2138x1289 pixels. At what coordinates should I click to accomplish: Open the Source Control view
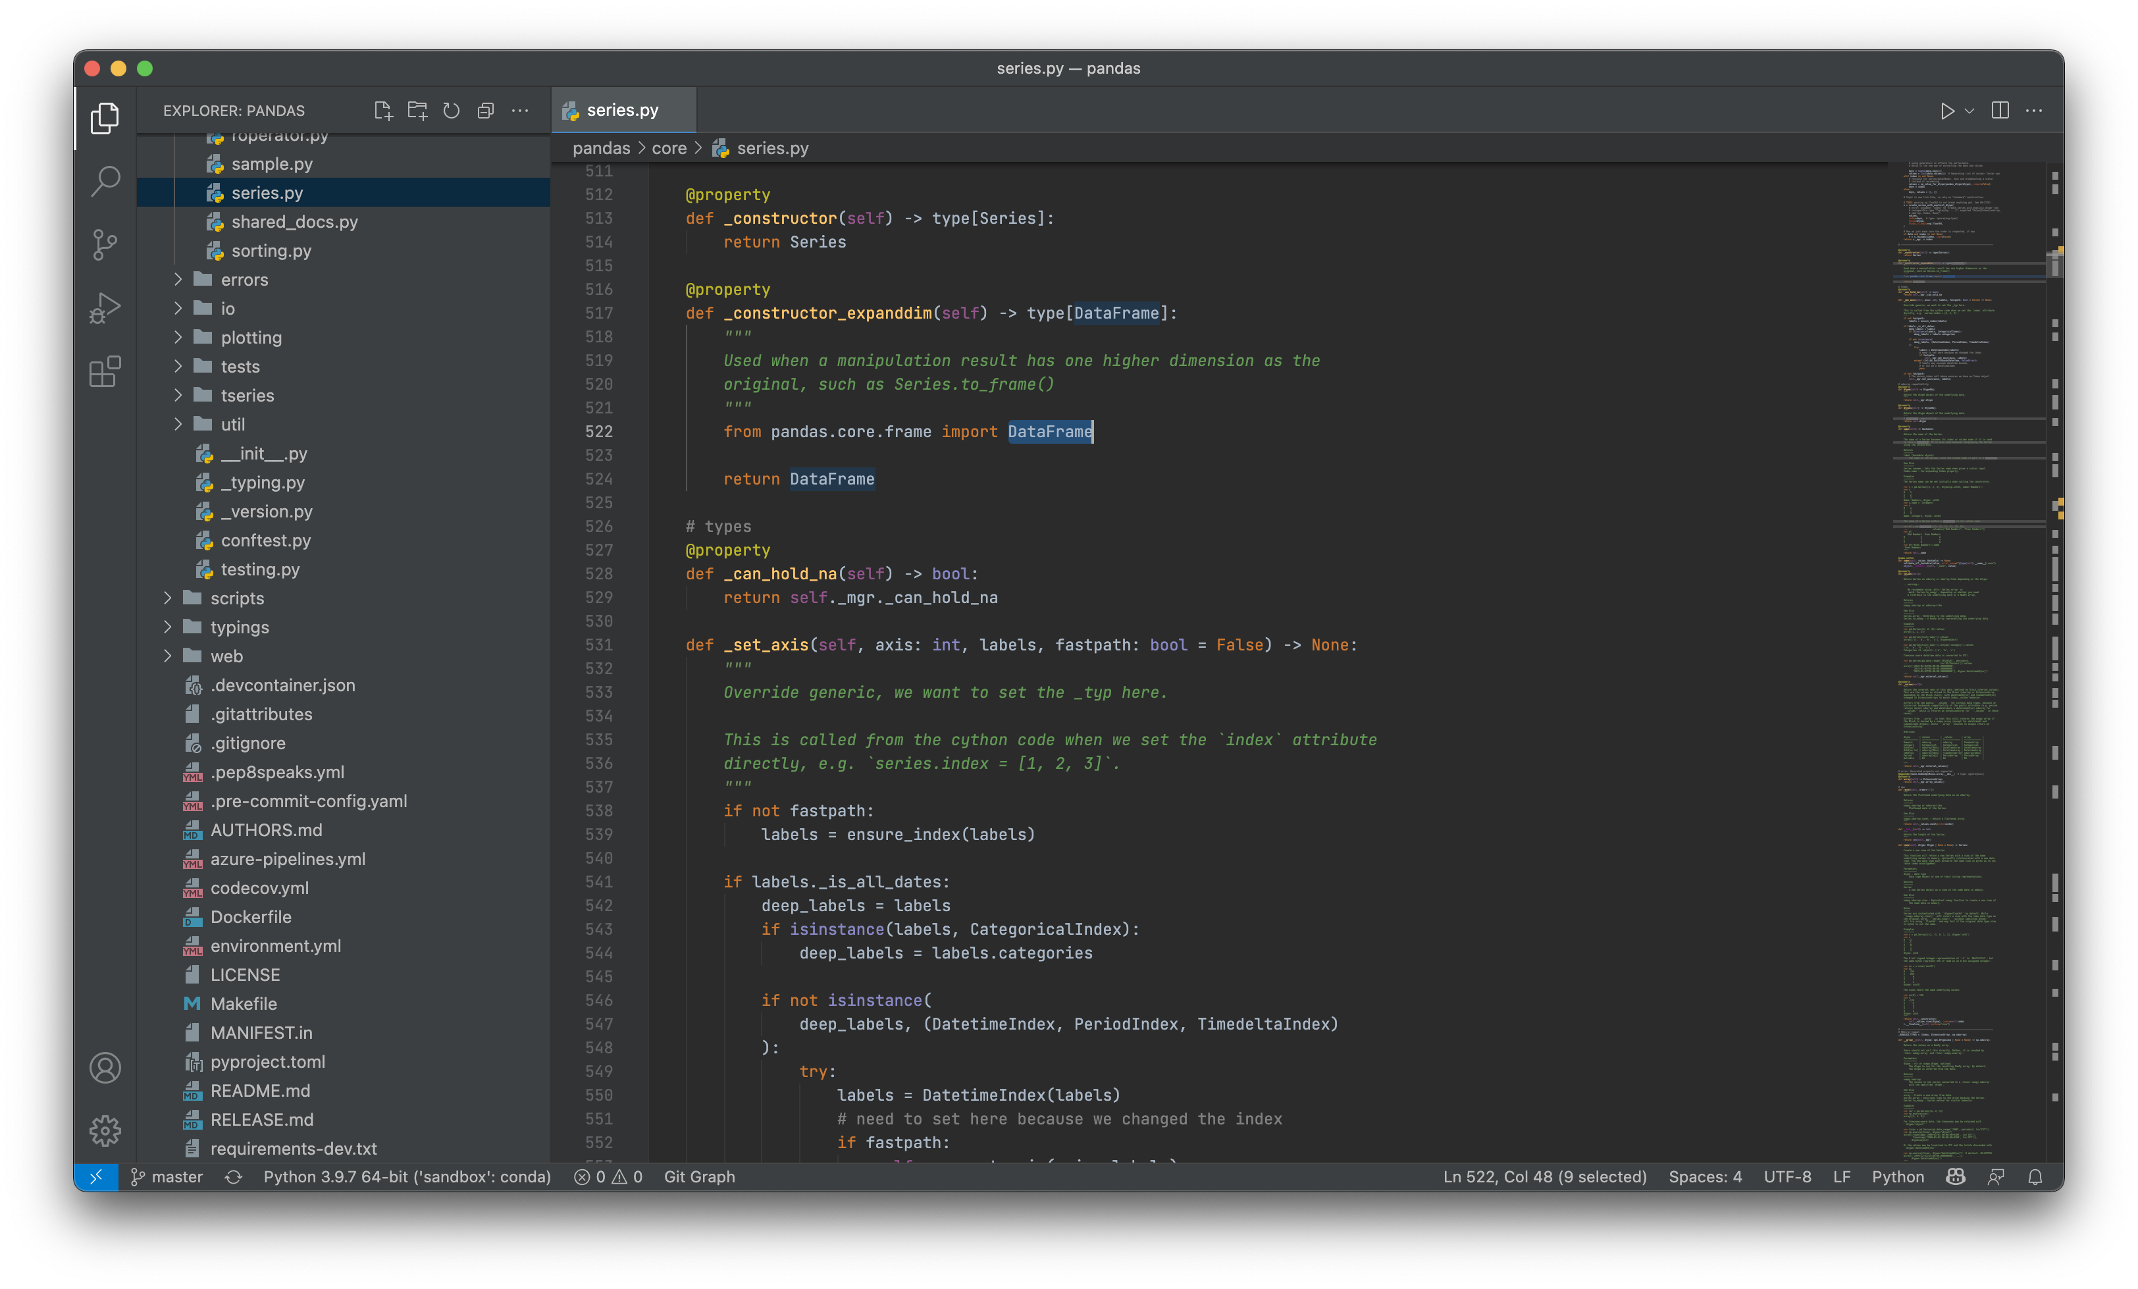click(105, 245)
